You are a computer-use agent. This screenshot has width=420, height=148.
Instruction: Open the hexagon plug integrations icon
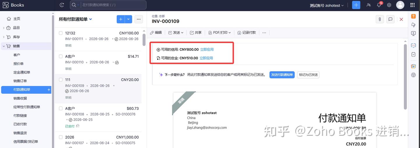pyautogui.click(x=413, y=75)
